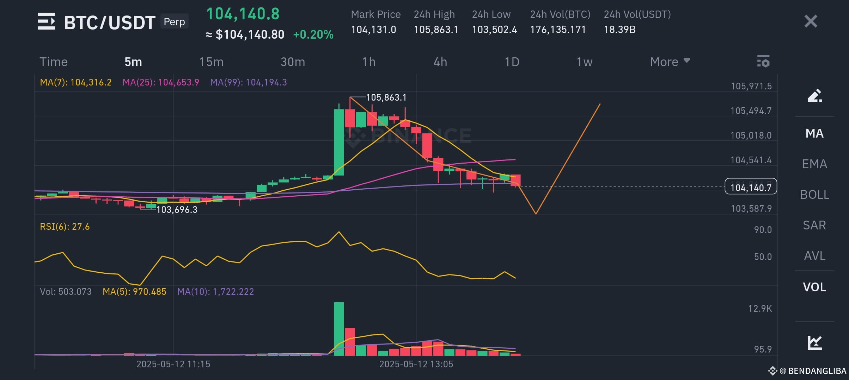The height and width of the screenshot is (380, 849).
Task: Switch to the Time line view
Action: 54,62
